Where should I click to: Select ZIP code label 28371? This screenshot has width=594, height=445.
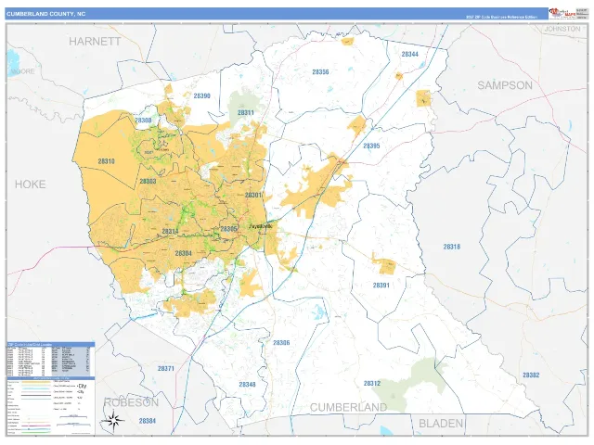point(166,368)
